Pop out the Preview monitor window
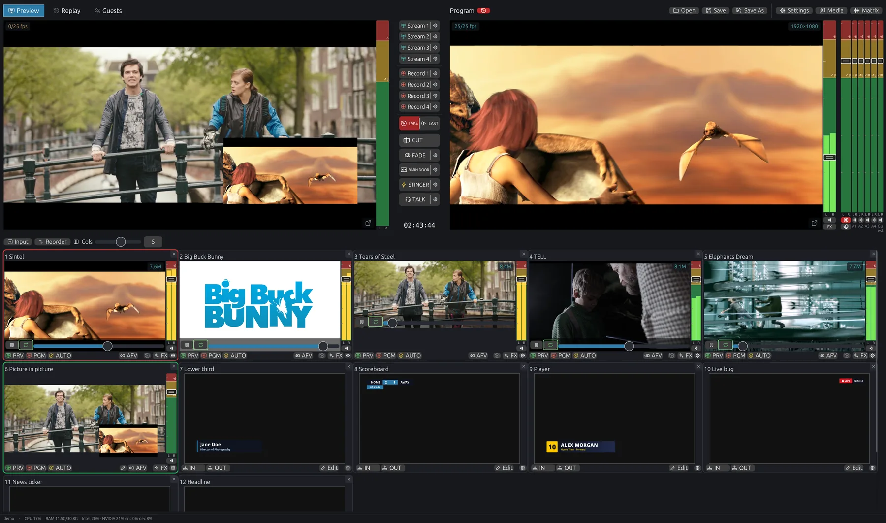 368,223
